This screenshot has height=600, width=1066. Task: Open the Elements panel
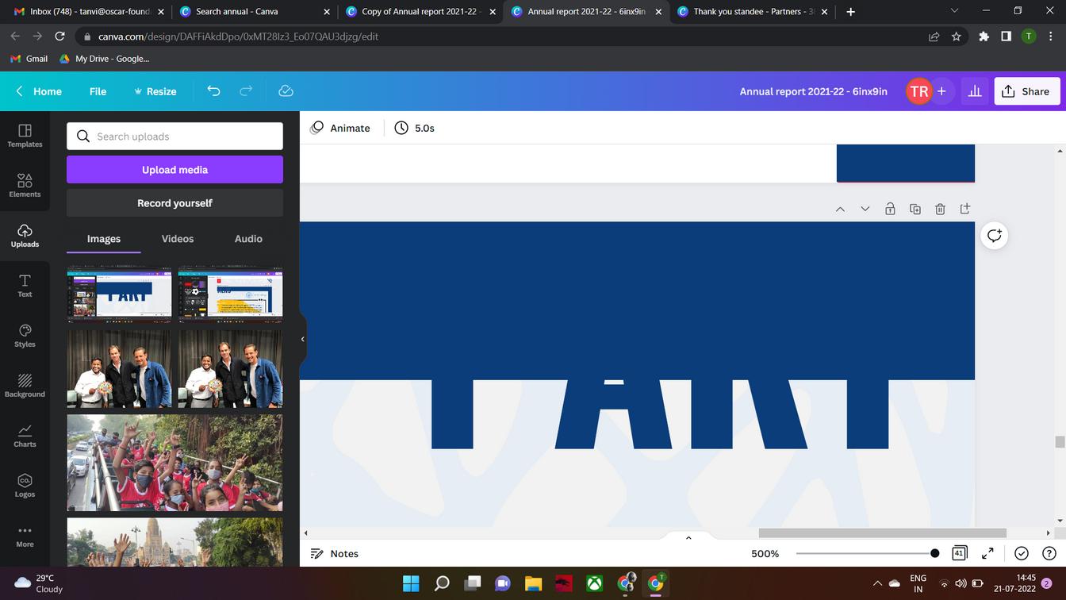click(x=25, y=186)
